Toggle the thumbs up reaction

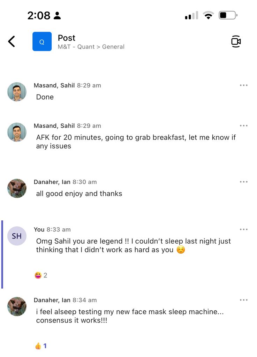pyautogui.click(x=41, y=346)
